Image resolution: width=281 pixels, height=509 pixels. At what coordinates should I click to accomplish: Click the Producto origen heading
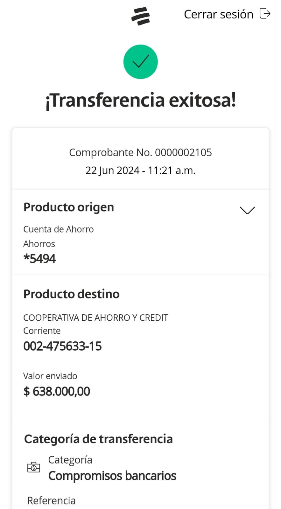pyautogui.click(x=69, y=207)
